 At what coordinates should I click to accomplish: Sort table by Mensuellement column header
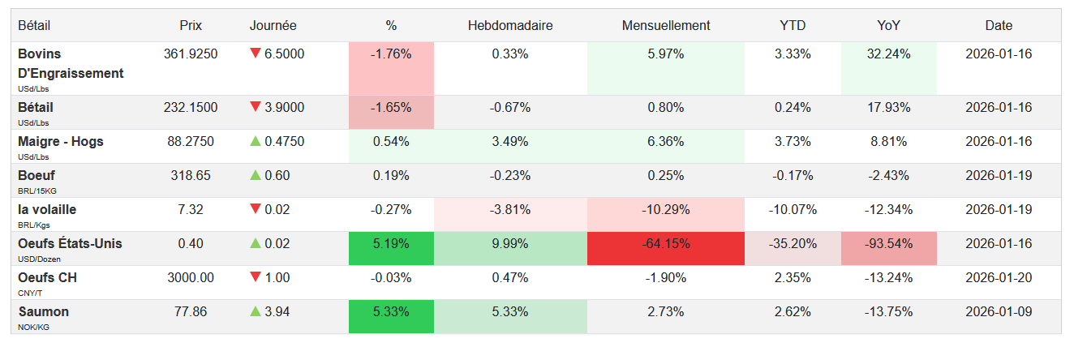[x=666, y=25]
